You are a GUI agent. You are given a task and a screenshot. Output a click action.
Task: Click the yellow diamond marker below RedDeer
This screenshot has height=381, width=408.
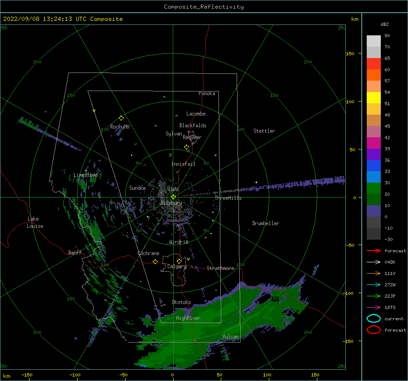pos(186,147)
